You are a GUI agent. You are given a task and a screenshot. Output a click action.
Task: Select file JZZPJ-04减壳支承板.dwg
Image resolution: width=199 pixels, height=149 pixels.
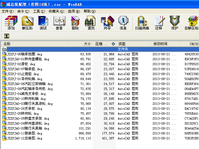click(x=26, y=94)
